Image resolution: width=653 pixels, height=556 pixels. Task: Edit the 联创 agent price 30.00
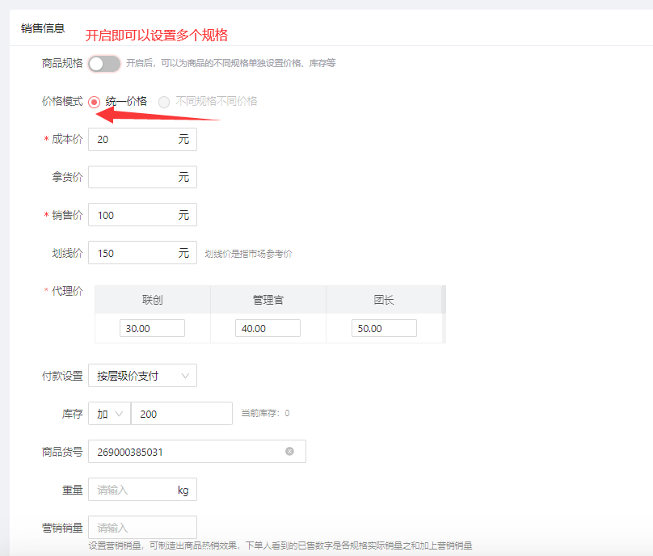(x=152, y=328)
